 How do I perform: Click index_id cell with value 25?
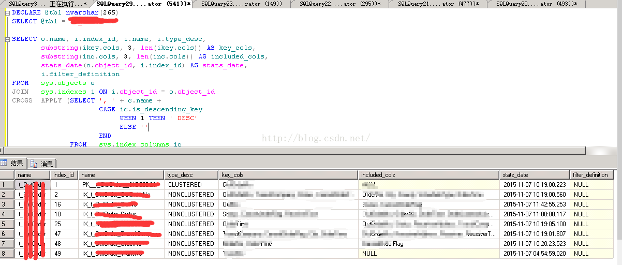(x=64, y=224)
